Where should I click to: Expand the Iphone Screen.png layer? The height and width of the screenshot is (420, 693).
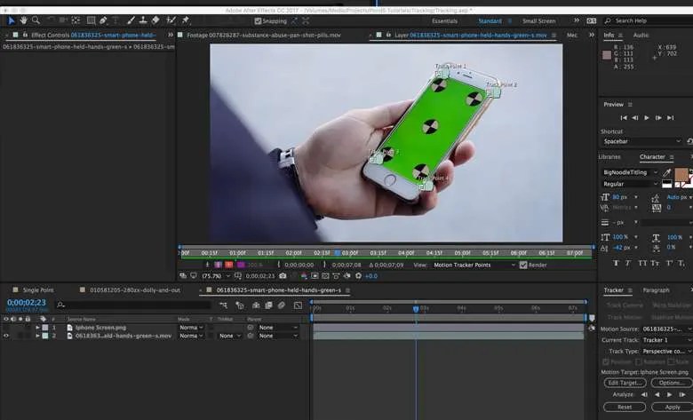[x=37, y=327]
